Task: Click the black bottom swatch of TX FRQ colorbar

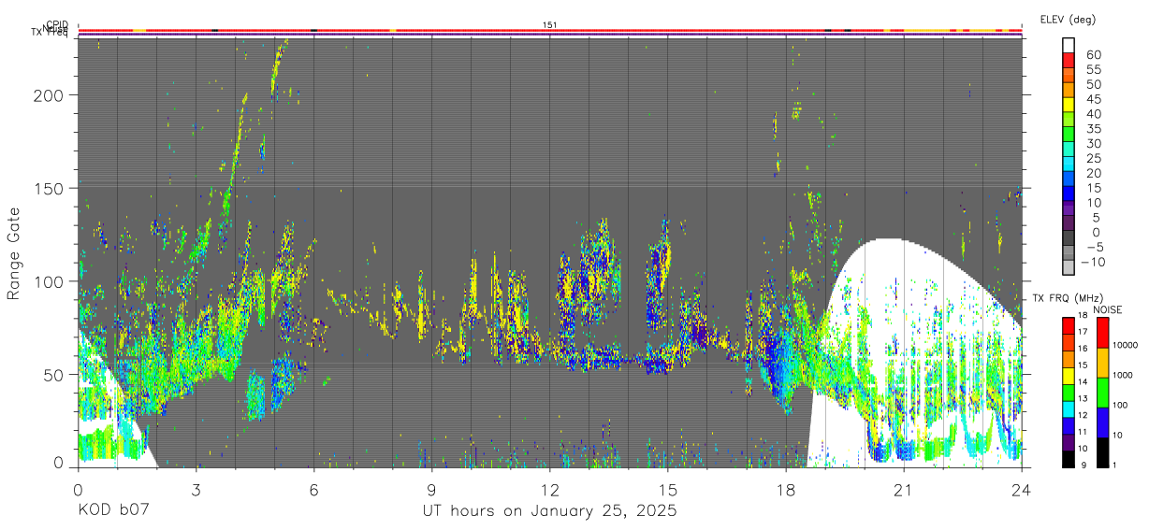Action: click(1067, 457)
